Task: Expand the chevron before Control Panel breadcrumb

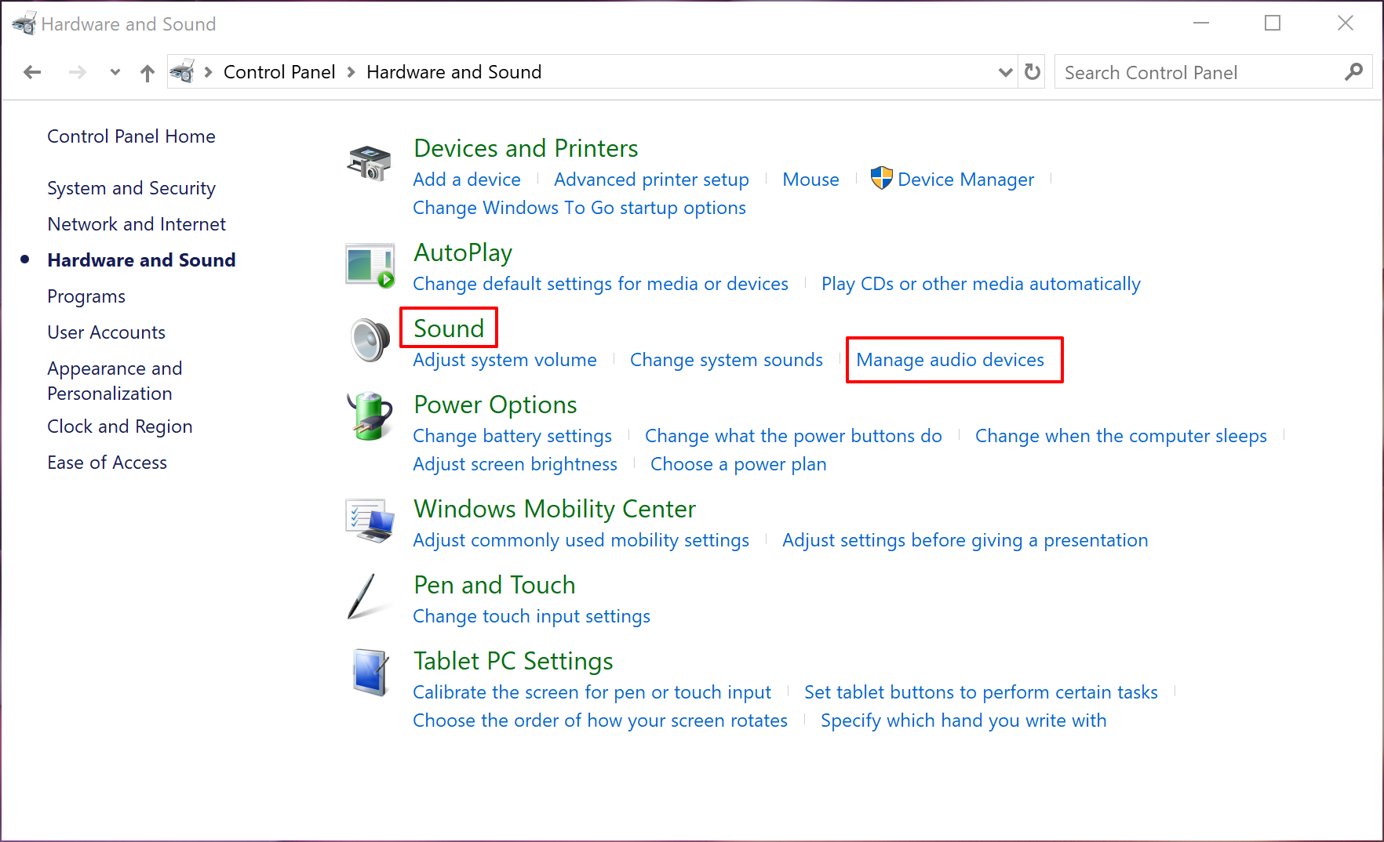Action: pyautogui.click(x=208, y=72)
